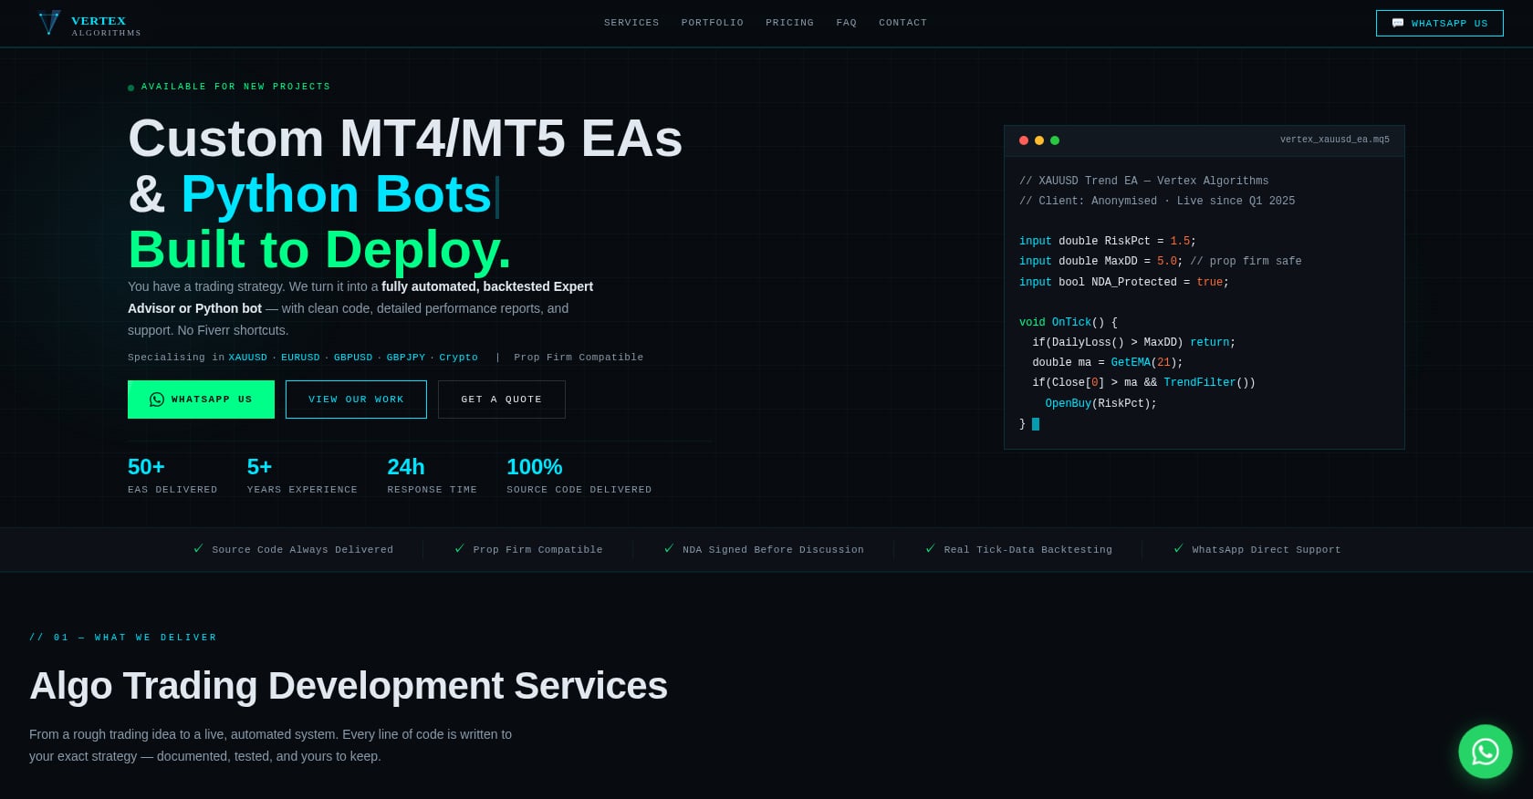The height and width of the screenshot is (799, 1533).
Task: Click the Crypto specialisation text
Action: 459,358
